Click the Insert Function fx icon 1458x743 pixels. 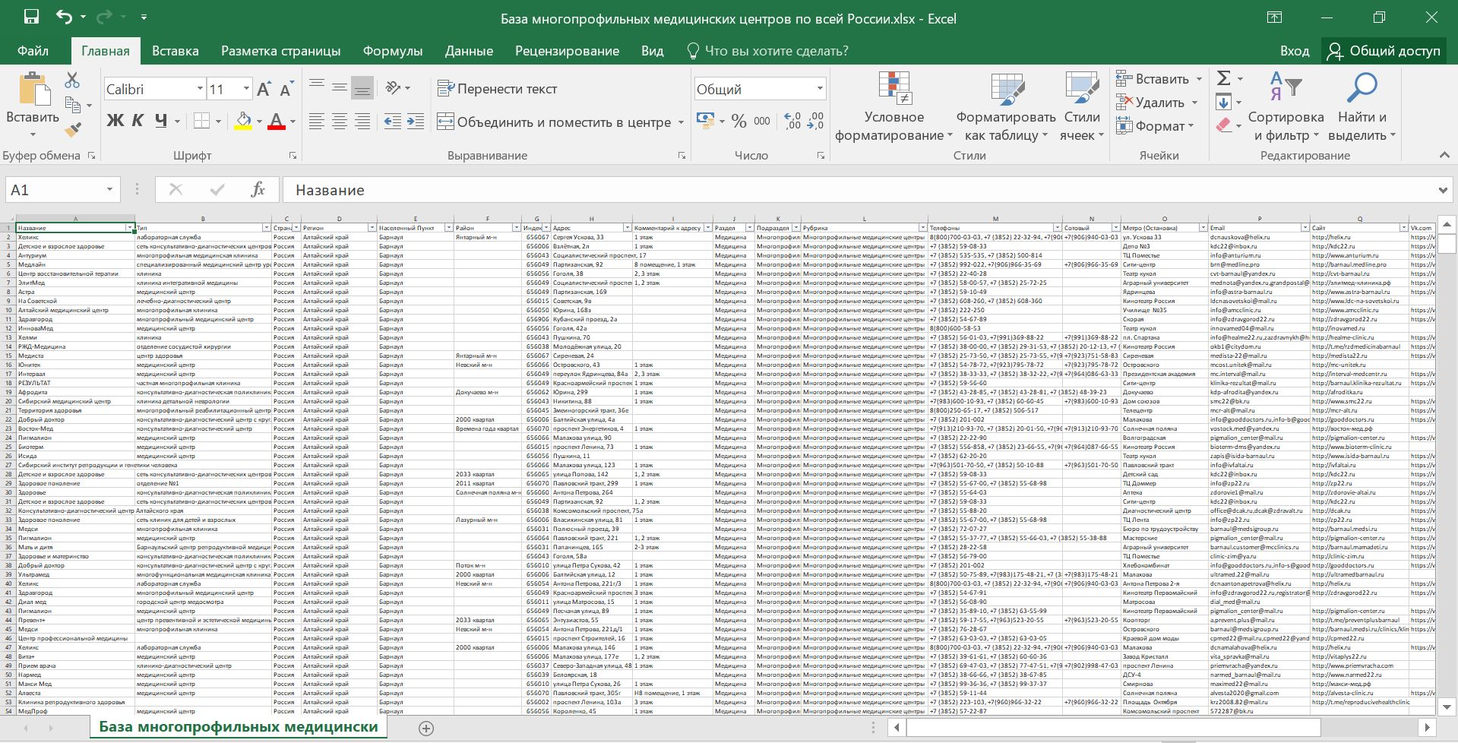[258, 190]
